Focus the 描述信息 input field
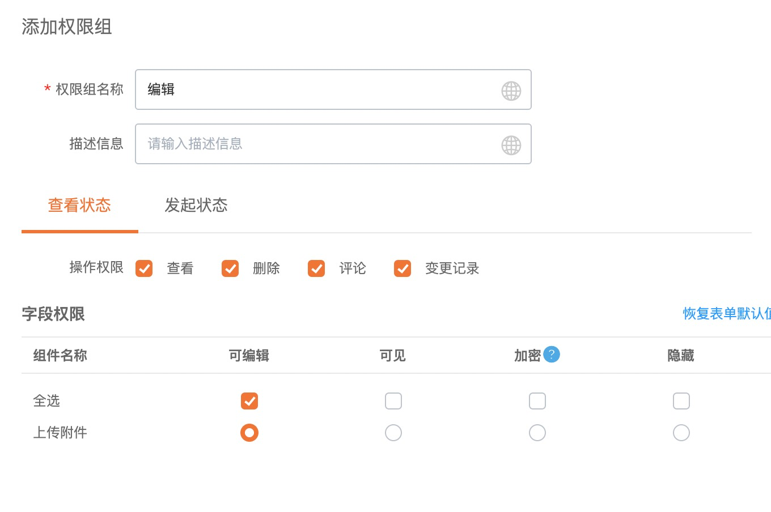 pyautogui.click(x=317, y=144)
